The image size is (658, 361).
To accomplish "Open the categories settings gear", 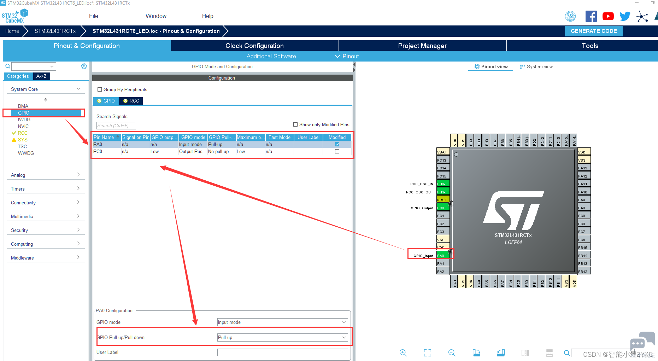I will coord(84,66).
